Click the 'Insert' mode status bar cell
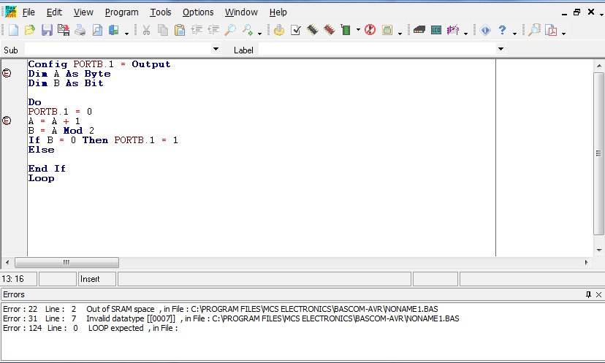 [x=97, y=279]
